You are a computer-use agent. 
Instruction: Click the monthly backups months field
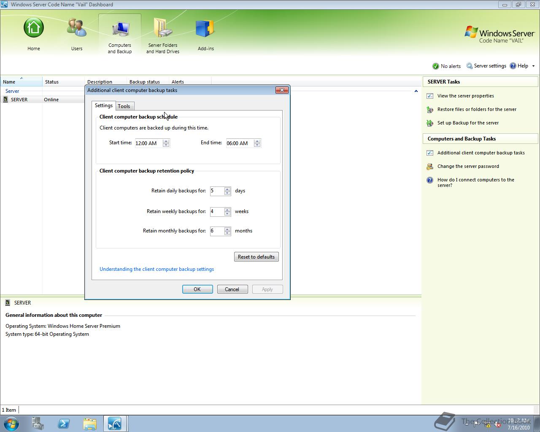217,231
